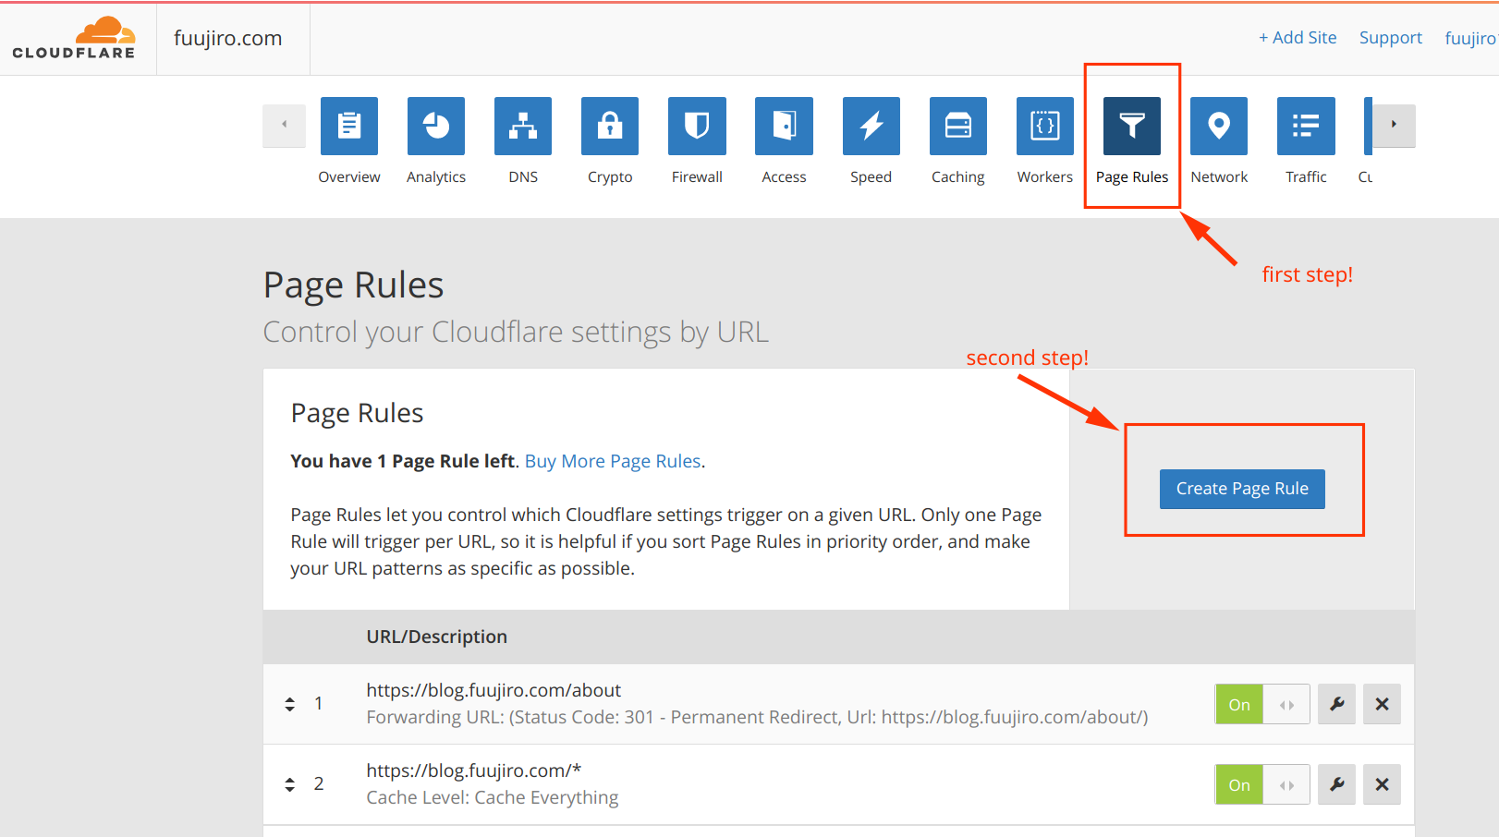The image size is (1499, 837).
Task: Open the Workers code braces icon
Action: click(1045, 126)
